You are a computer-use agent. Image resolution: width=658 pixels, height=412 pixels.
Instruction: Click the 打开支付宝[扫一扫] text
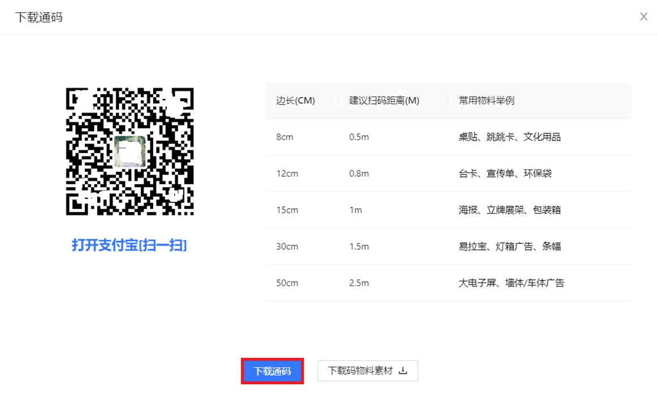pos(129,245)
